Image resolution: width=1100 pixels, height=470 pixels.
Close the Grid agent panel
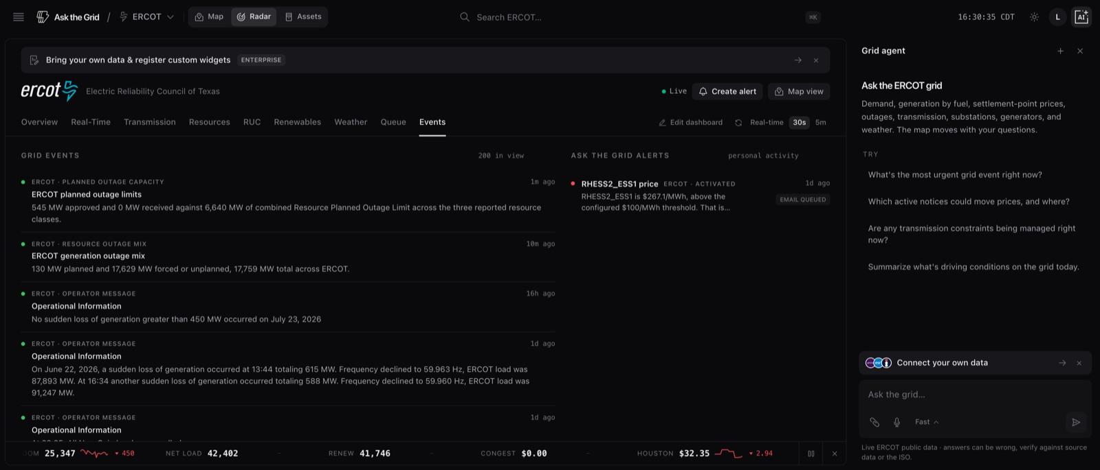pyautogui.click(x=1080, y=51)
